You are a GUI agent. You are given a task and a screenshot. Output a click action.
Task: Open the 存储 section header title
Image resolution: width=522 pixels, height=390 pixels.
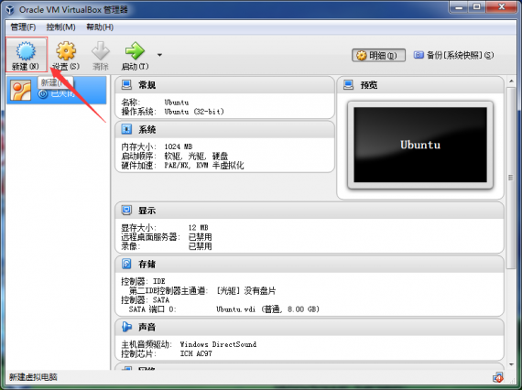147,265
